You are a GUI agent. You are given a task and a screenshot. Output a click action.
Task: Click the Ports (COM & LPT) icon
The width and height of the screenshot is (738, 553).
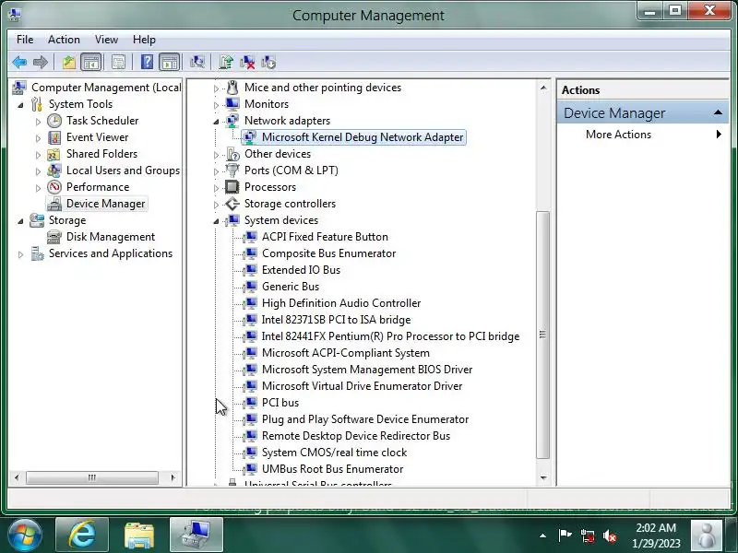pos(232,171)
